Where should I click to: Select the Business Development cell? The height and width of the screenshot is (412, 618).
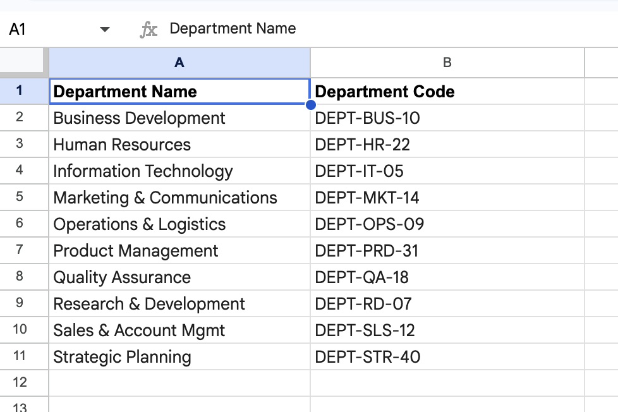click(139, 118)
